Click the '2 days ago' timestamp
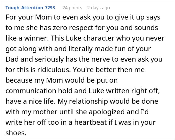175x140 pixels. (x=98, y=8)
